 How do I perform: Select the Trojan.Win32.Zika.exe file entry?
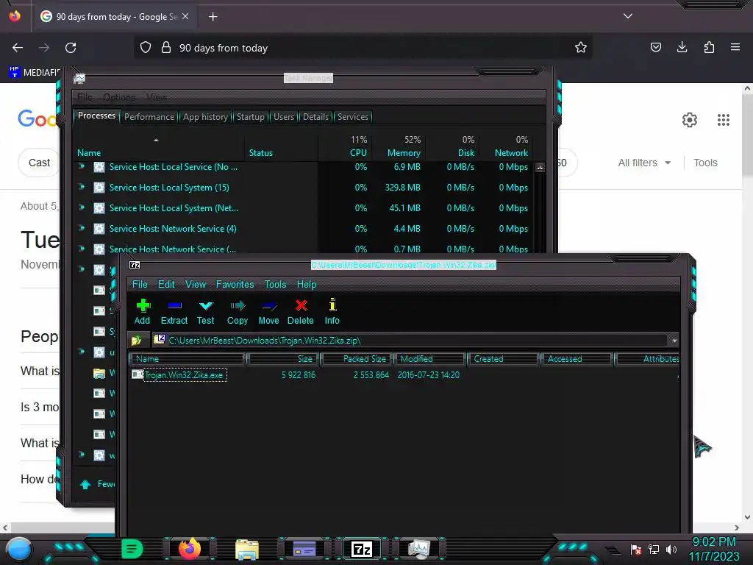point(184,374)
